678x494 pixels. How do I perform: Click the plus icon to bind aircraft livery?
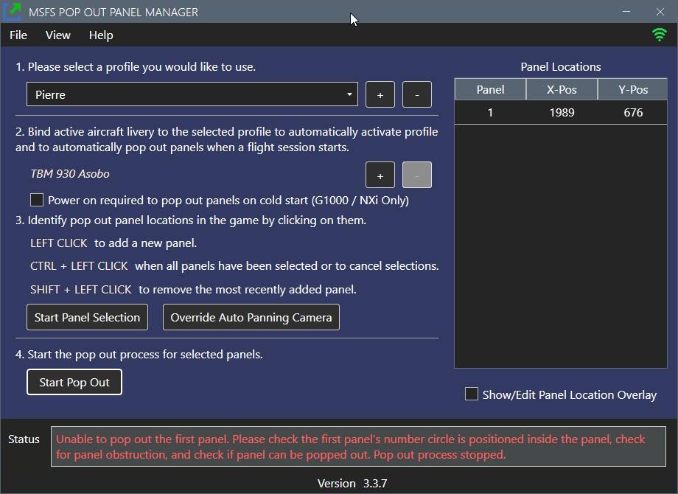(380, 175)
